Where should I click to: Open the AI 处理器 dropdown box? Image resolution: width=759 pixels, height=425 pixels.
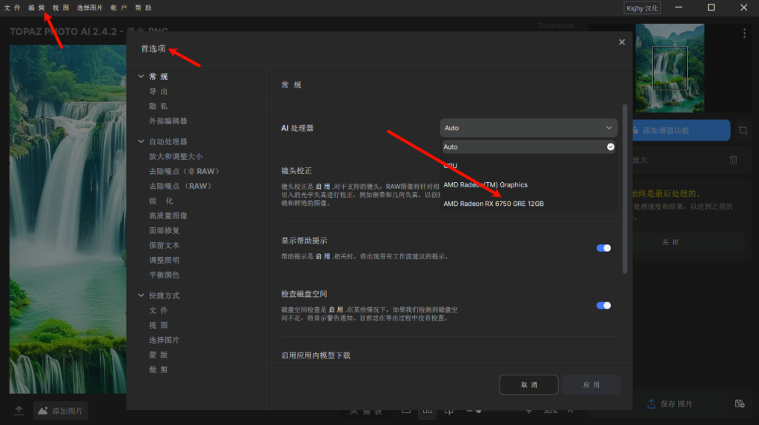click(528, 128)
